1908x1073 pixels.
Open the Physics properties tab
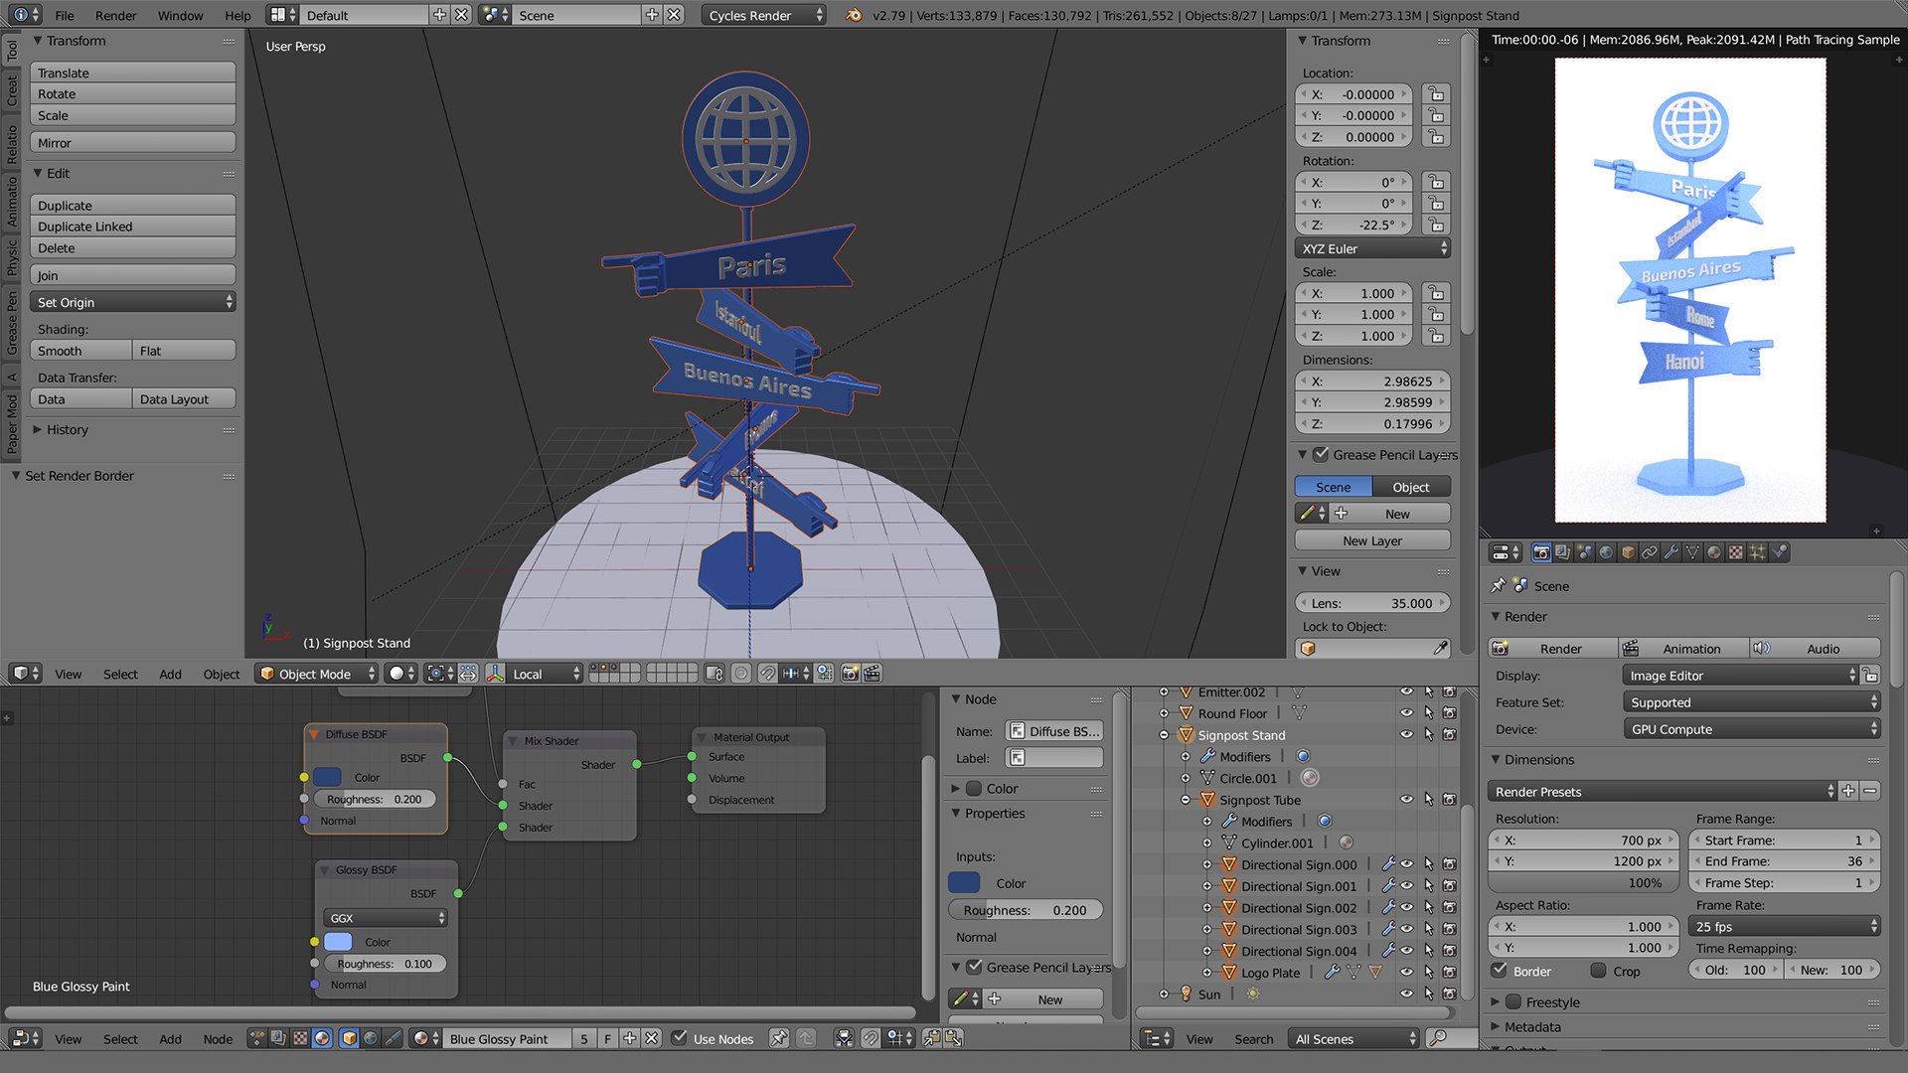(x=1780, y=552)
